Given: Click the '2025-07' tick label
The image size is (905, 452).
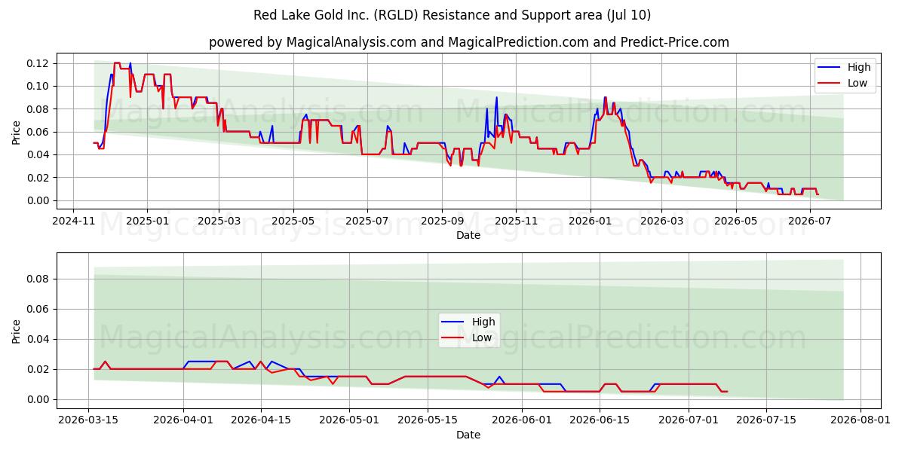Looking at the screenshot, I should [367, 221].
